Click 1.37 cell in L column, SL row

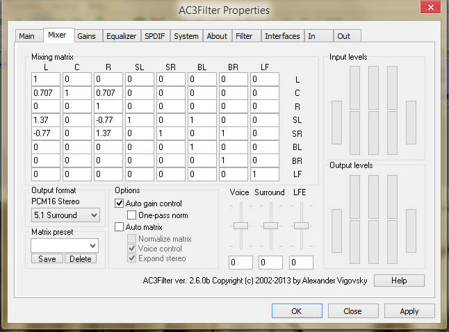[x=46, y=120]
